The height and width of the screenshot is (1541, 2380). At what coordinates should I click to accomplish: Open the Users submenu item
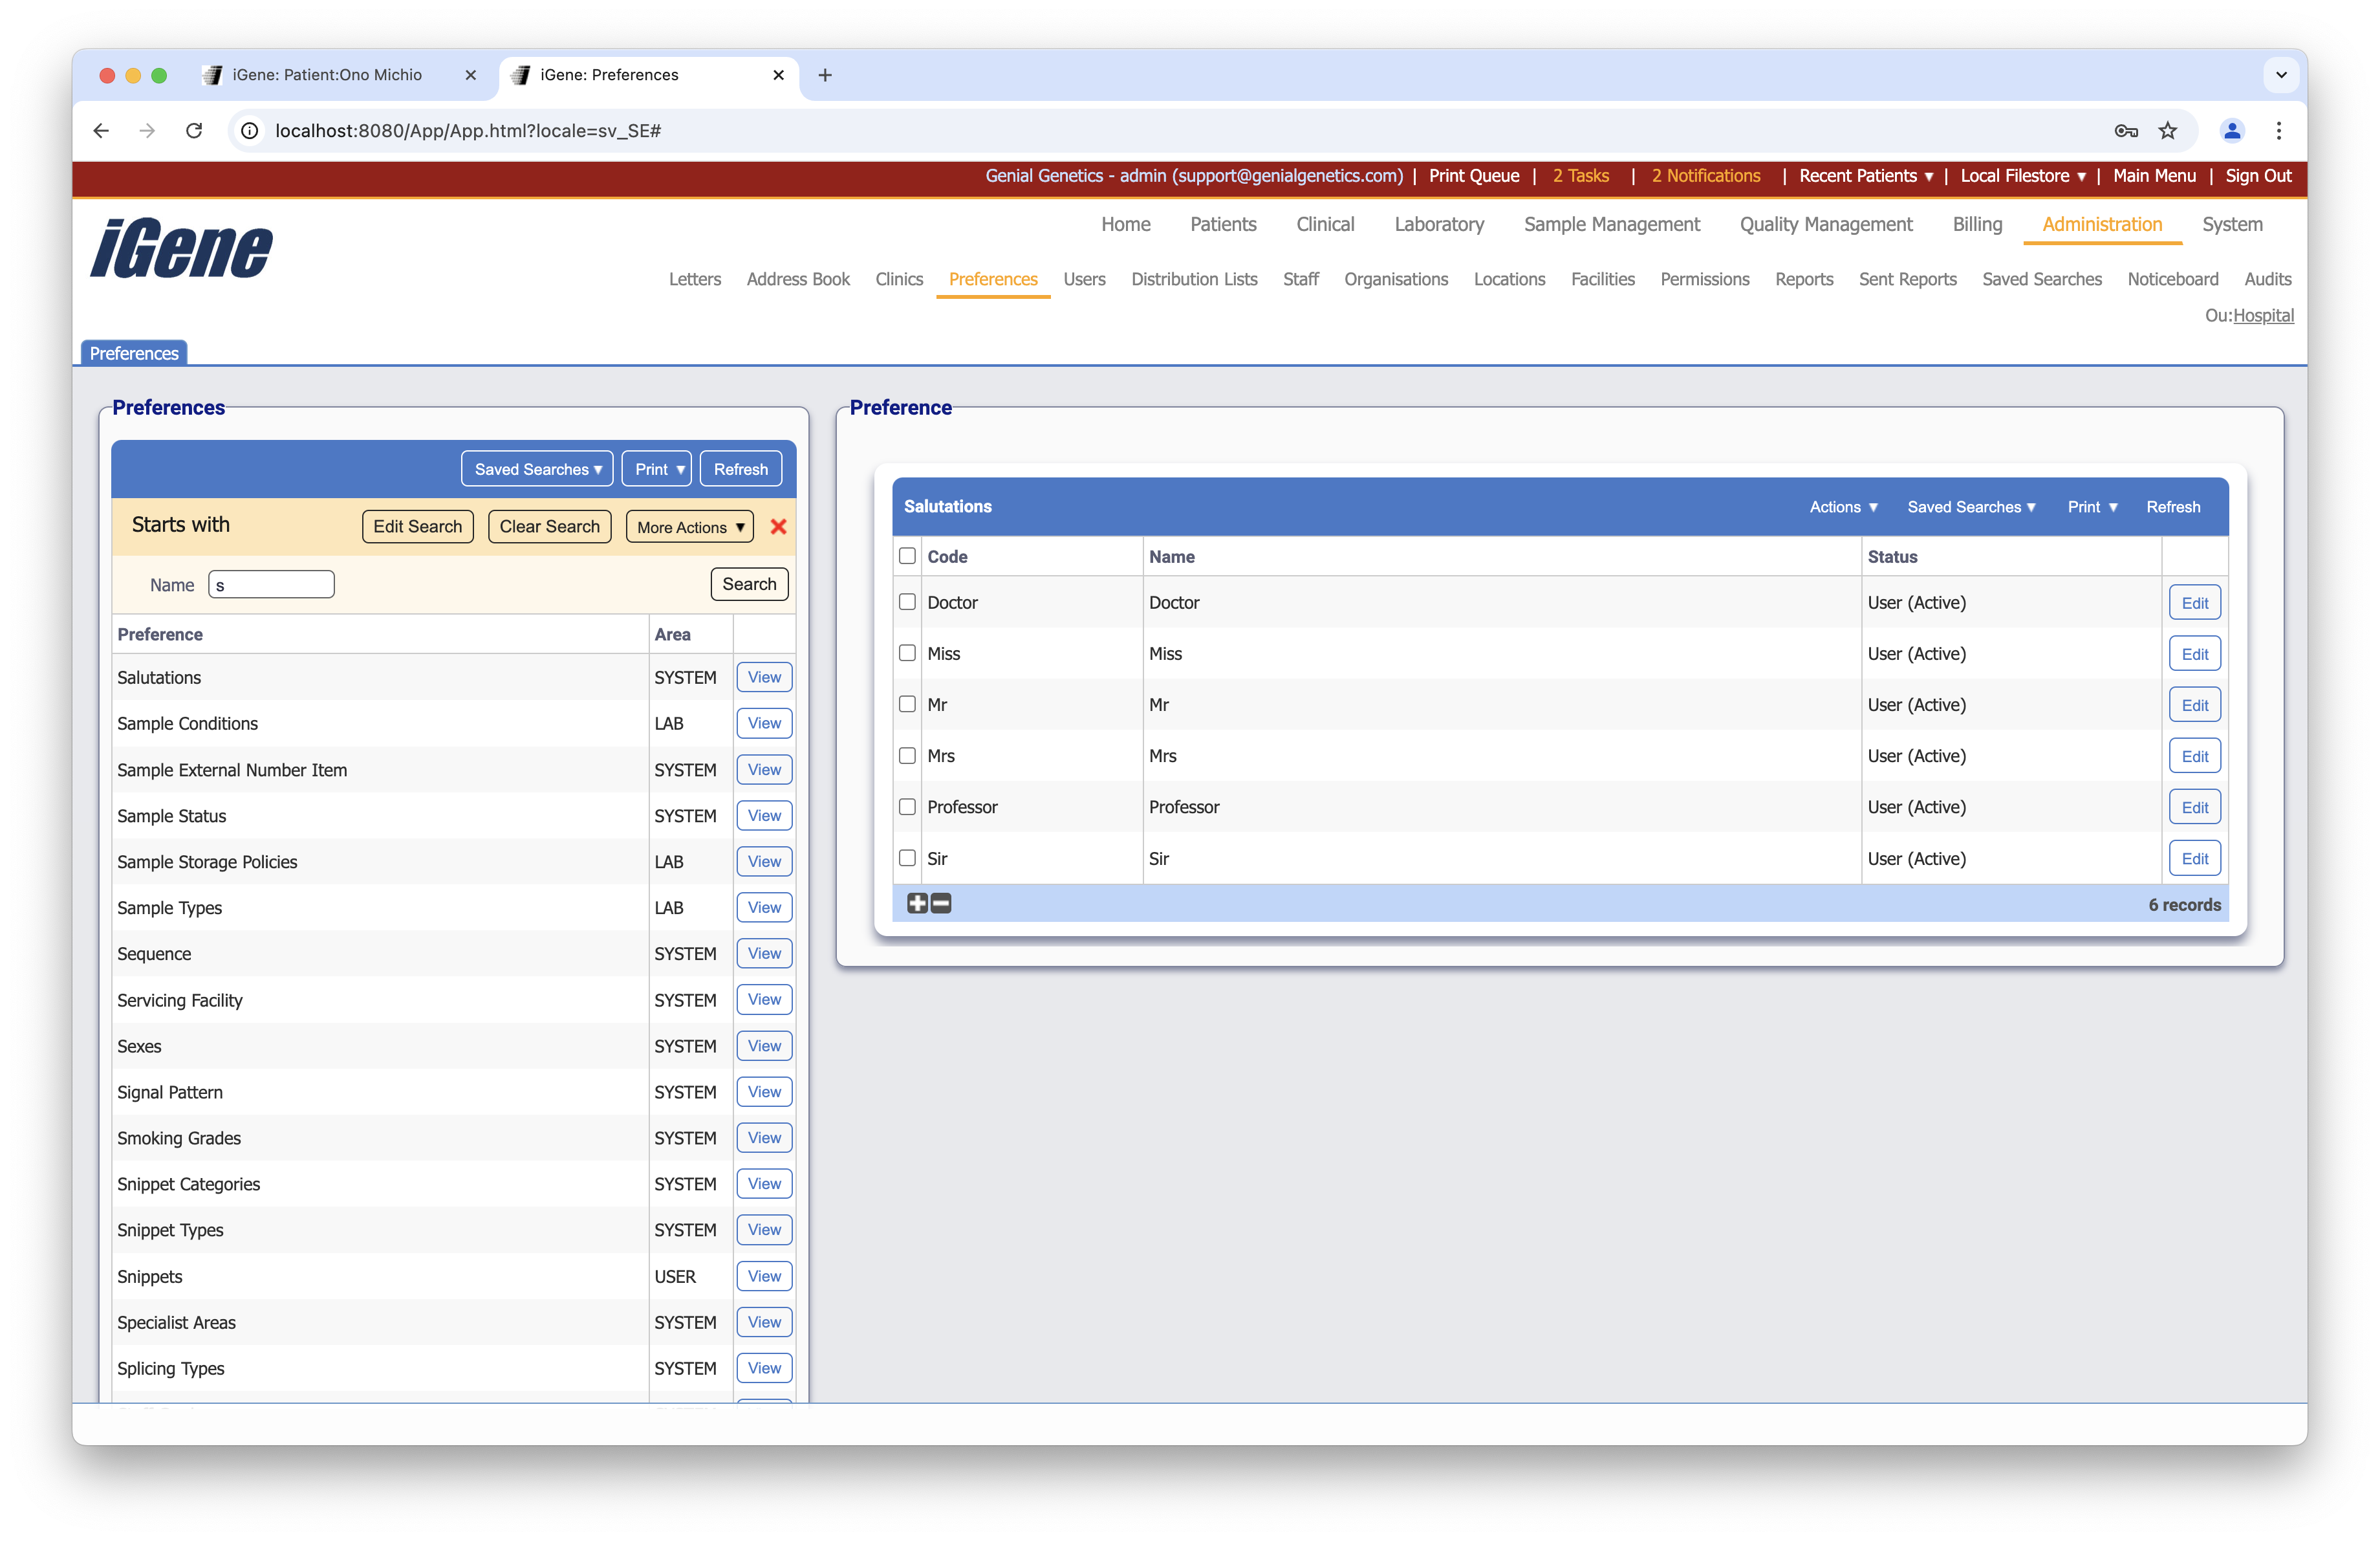coord(1084,279)
